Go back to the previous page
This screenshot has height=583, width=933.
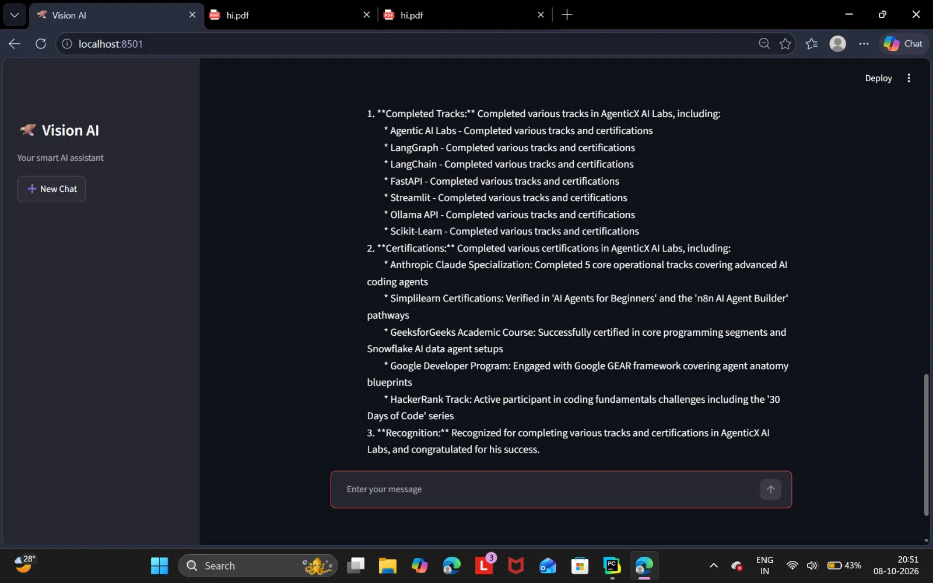click(15, 44)
